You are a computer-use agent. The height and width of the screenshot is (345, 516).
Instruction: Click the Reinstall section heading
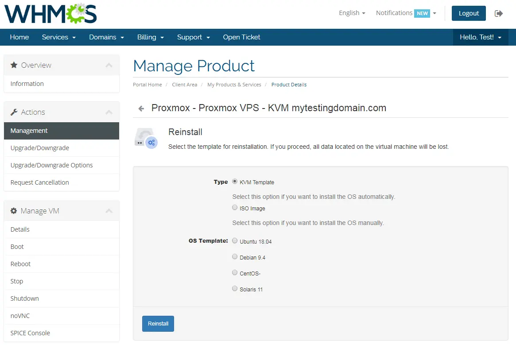(185, 132)
